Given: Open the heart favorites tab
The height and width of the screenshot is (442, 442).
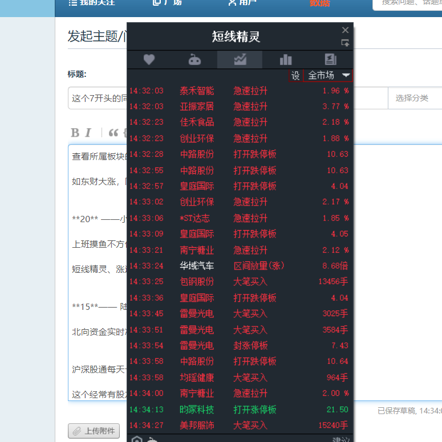Looking at the screenshot, I should point(149,59).
